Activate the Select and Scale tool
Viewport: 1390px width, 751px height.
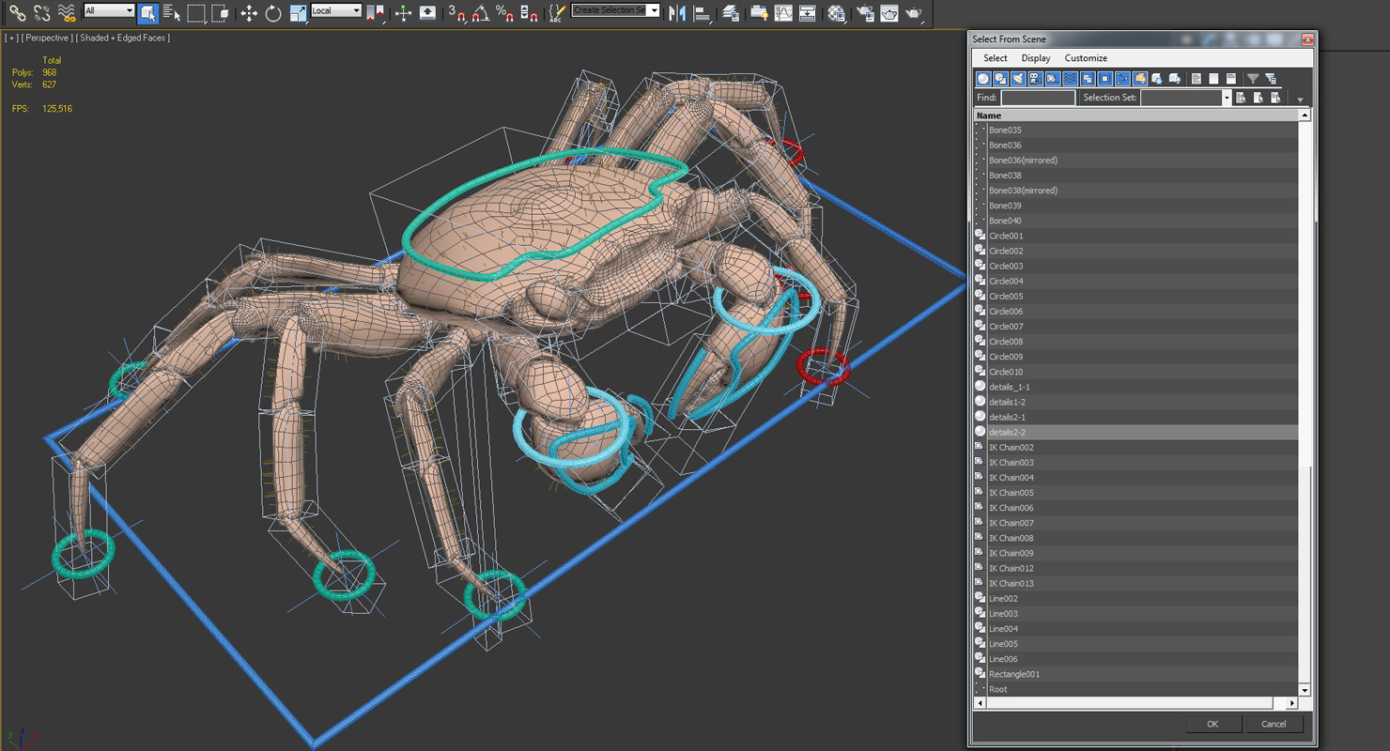(298, 13)
